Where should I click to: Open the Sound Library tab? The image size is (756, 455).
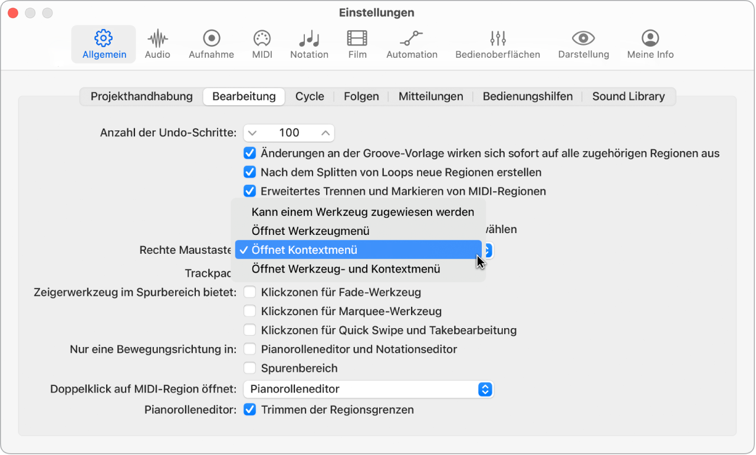coord(629,96)
